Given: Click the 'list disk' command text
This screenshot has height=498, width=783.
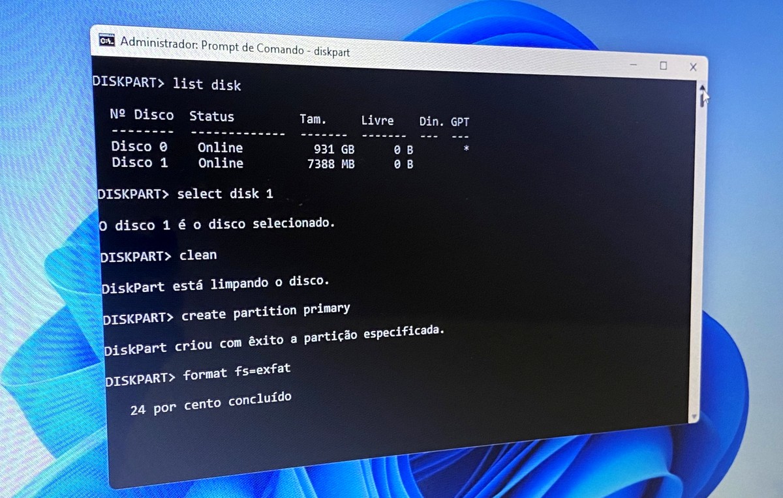Looking at the screenshot, I should (207, 84).
